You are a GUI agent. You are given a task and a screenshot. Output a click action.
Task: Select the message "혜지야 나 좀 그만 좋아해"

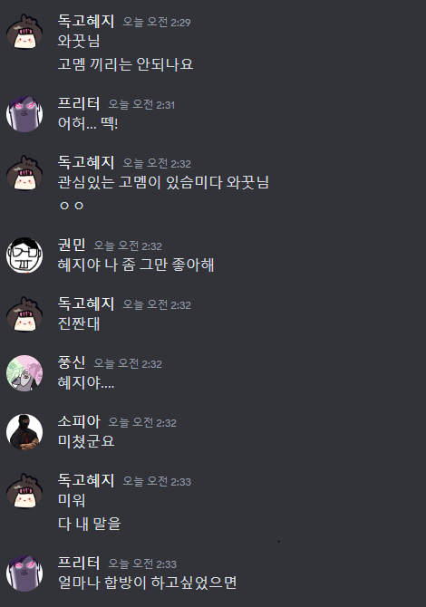coord(136,265)
